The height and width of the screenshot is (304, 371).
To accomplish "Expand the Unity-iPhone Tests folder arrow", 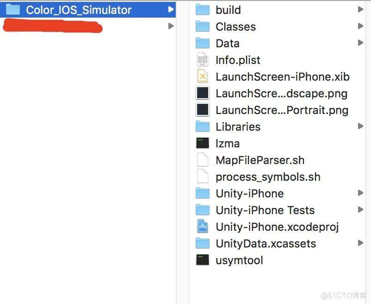I will (360, 209).
